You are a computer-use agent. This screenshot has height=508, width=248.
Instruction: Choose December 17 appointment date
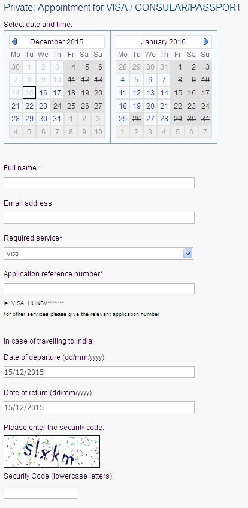coord(57,93)
